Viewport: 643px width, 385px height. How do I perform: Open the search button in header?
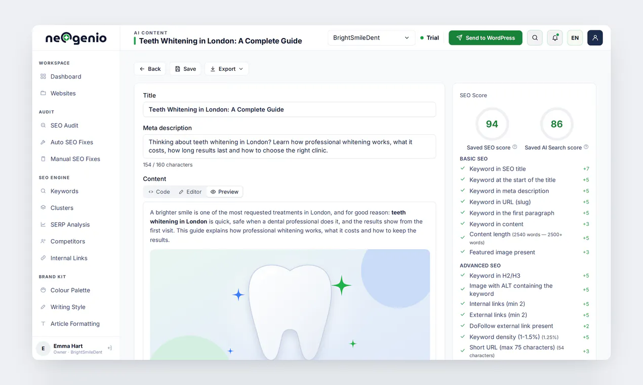click(535, 37)
